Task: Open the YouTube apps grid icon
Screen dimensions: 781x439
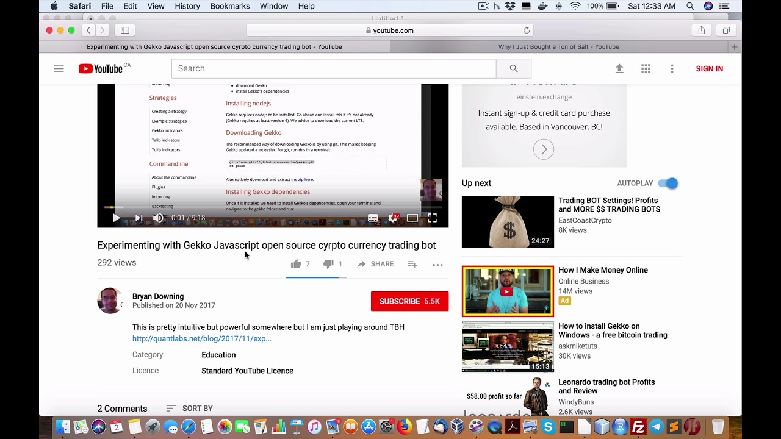Action: (x=646, y=69)
